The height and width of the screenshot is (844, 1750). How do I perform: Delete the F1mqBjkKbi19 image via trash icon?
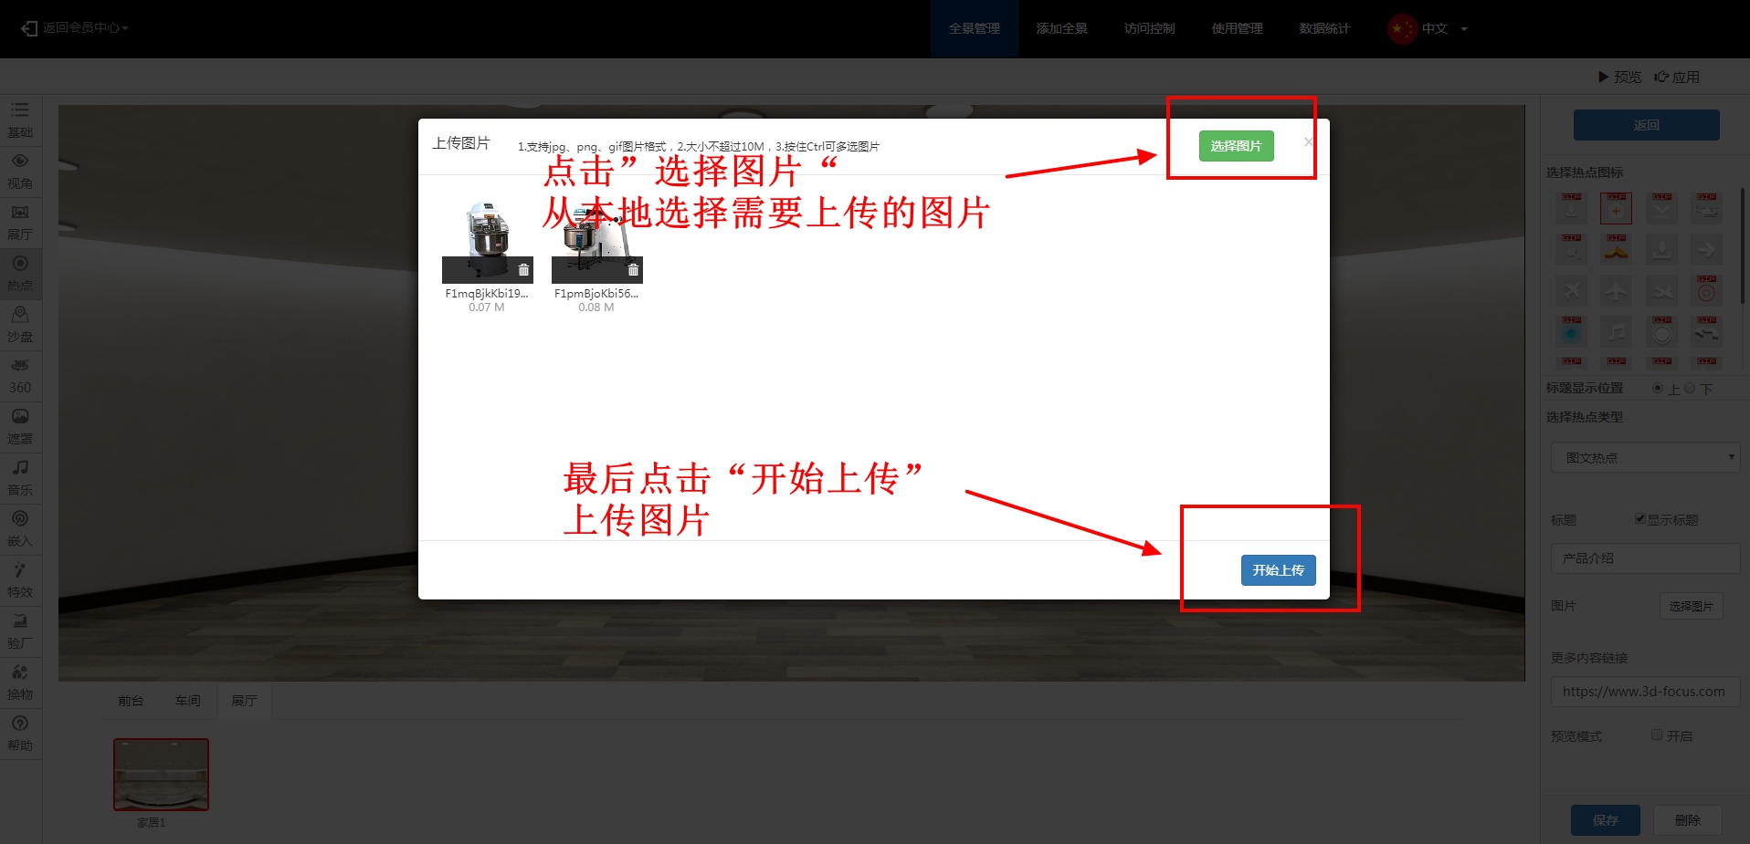pos(523,270)
